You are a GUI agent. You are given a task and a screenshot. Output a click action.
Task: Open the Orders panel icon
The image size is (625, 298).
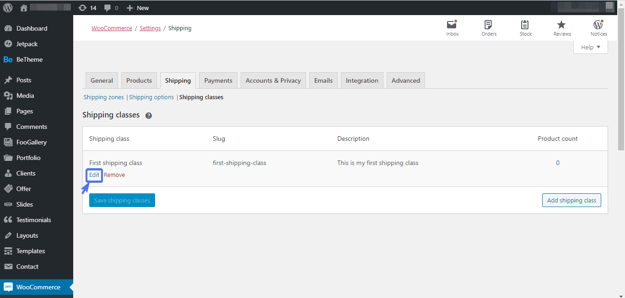(489, 25)
